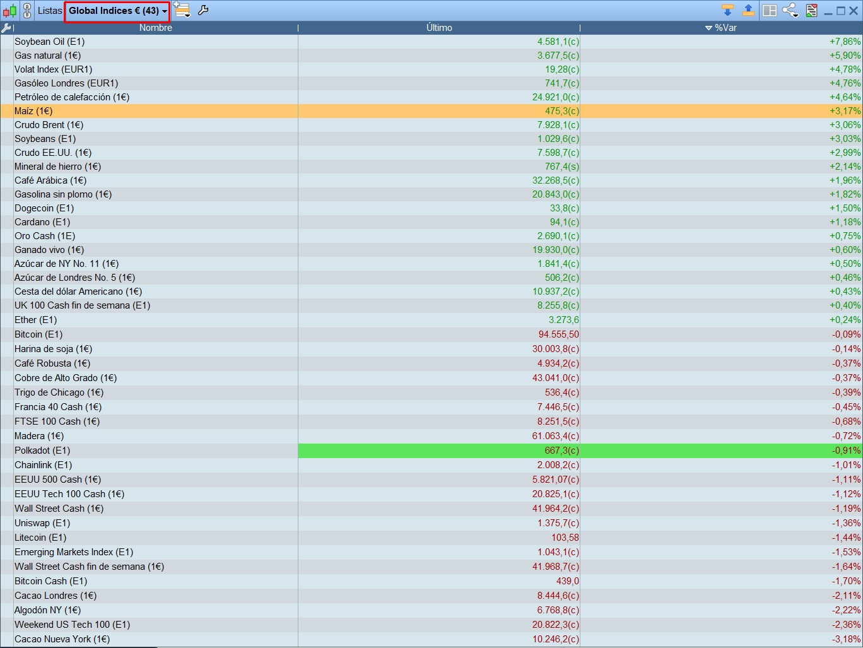The width and height of the screenshot is (863, 648).
Task: Open the add-to-list icon menu
Action: (x=182, y=10)
